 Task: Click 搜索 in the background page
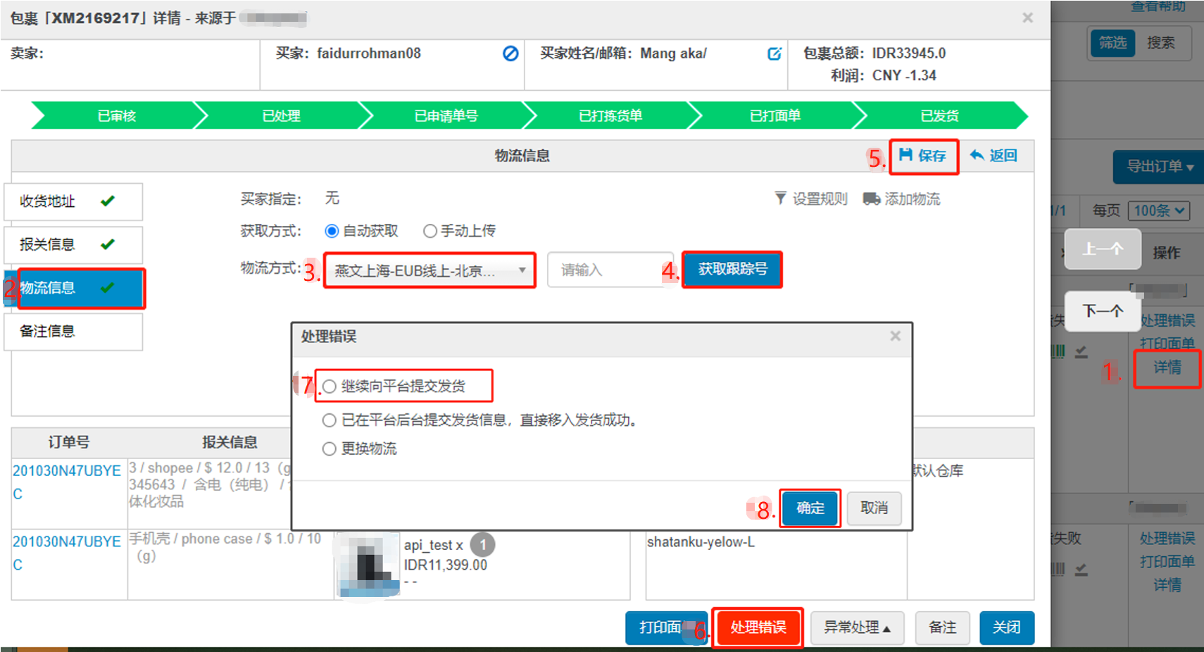[x=1160, y=43]
